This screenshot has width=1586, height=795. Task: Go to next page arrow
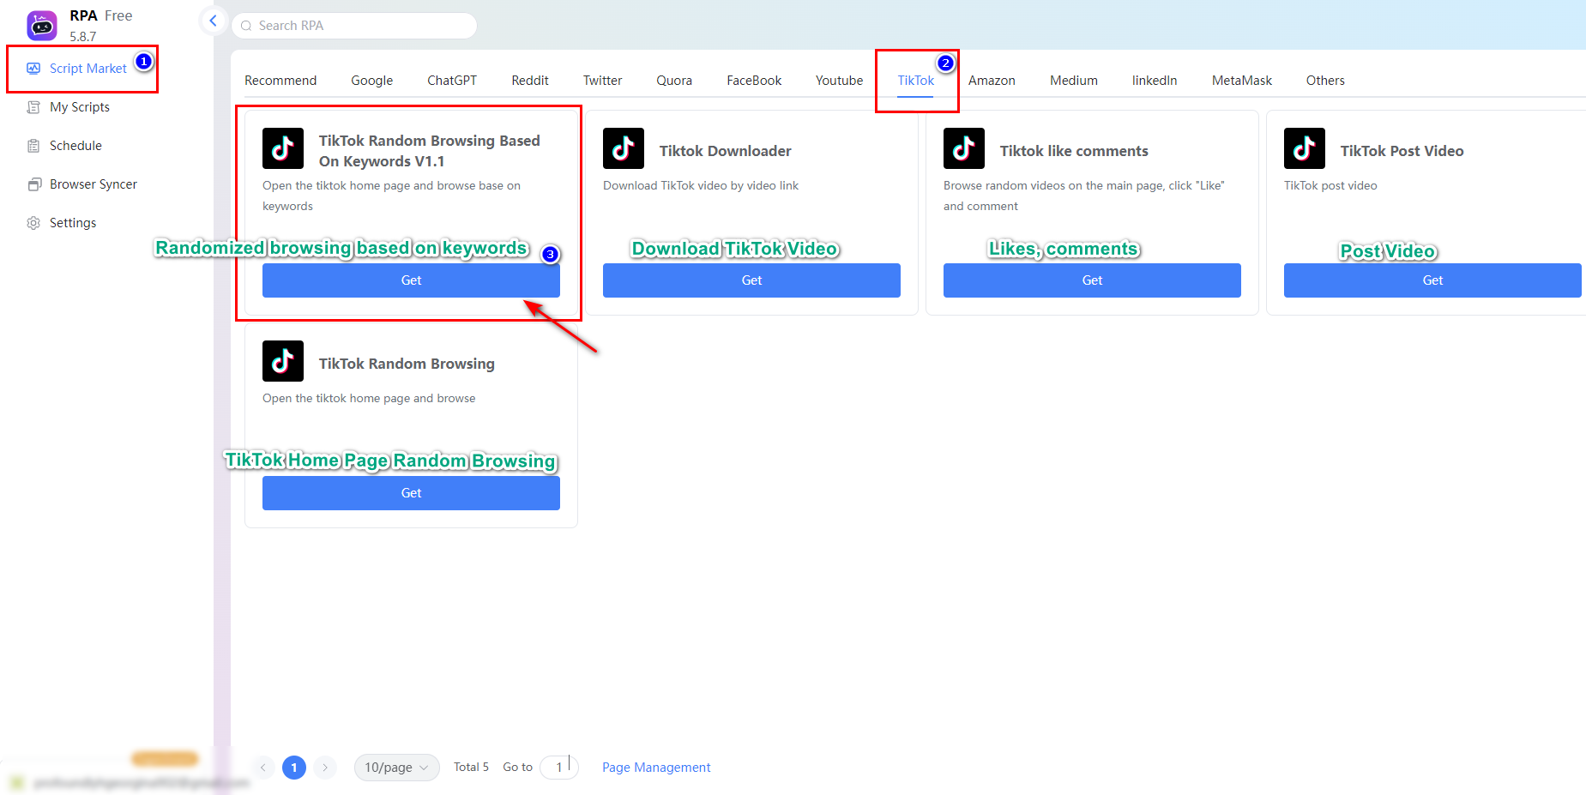click(x=325, y=768)
